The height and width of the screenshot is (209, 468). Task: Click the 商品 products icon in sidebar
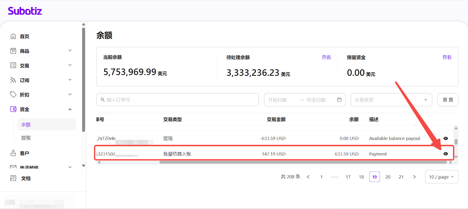coord(13,51)
